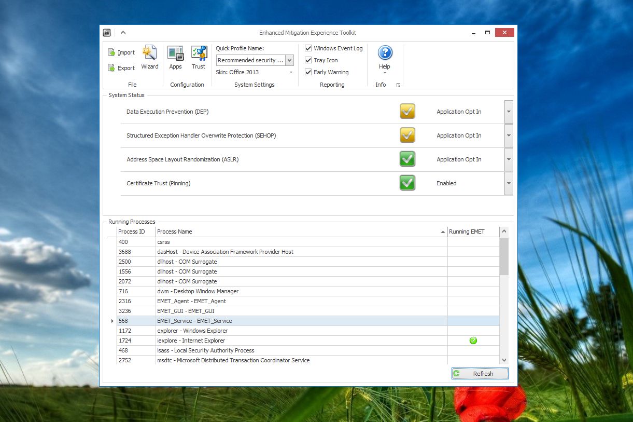The width and height of the screenshot is (633, 422).
Task: Expand the Certificate Trust setting dropdown arrow
Action: point(509,183)
